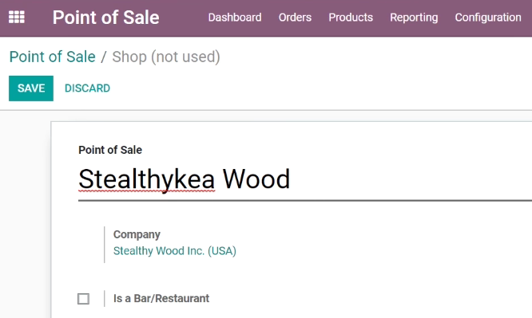Open the Stealthy Wood Inc. (USA) company link
Image resolution: width=532 pixels, height=318 pixels.
tap(175, 251)
